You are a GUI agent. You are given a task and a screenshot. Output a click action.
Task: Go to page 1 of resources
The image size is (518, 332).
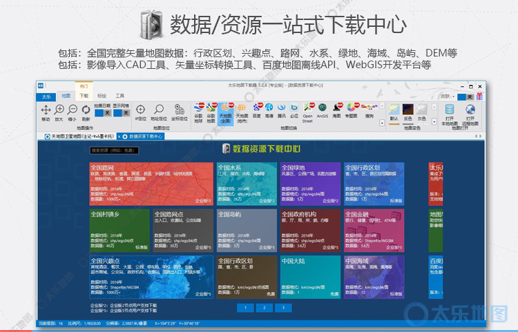point(245,308)
